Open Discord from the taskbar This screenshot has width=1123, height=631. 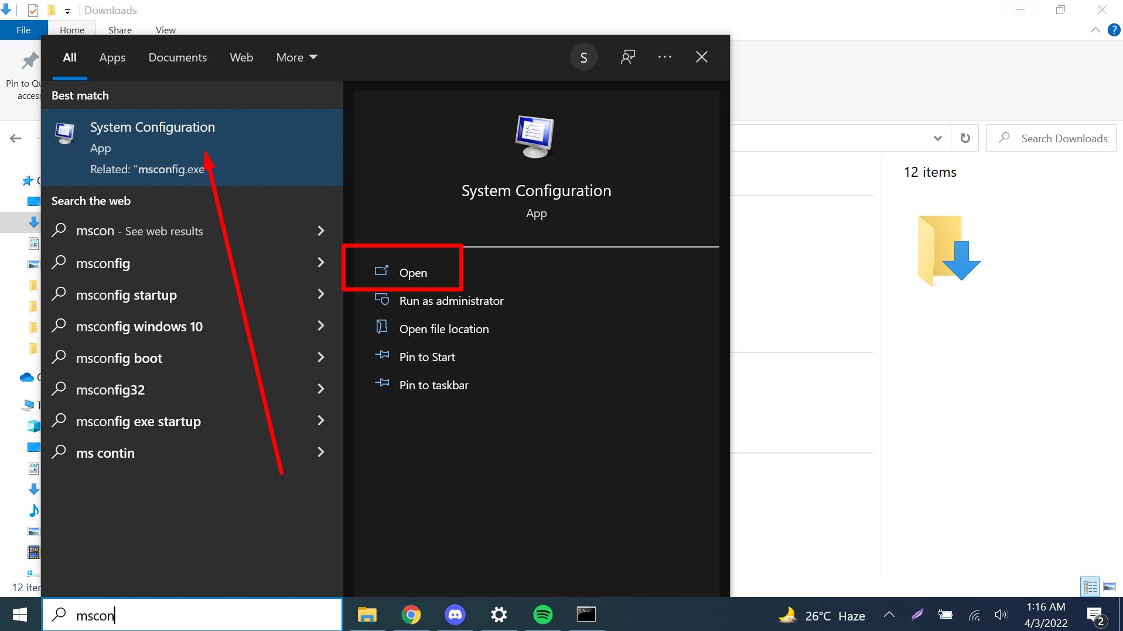[455, 614]
